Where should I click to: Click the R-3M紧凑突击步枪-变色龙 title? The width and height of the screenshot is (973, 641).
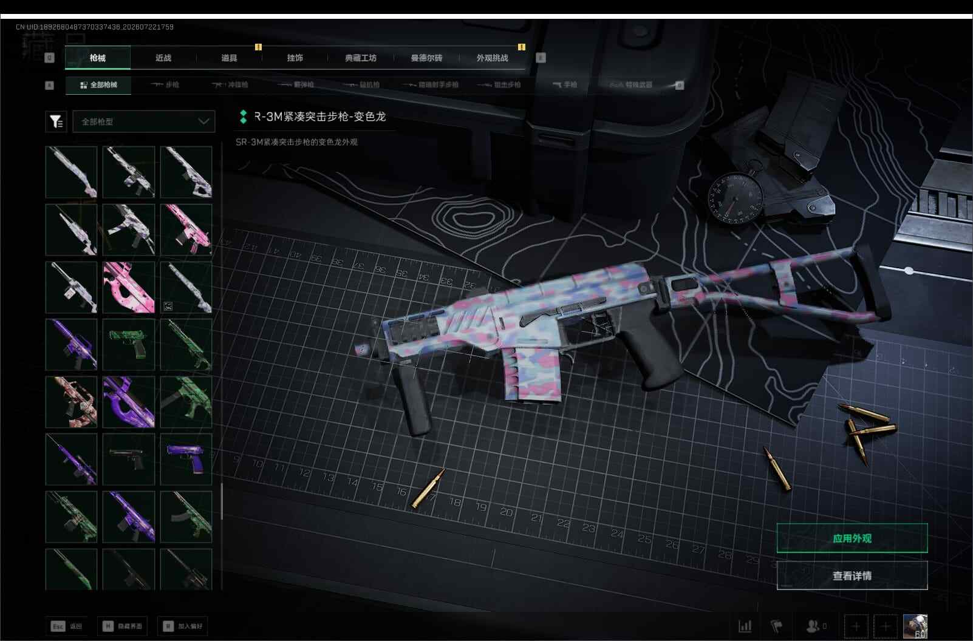click(319, 117)
